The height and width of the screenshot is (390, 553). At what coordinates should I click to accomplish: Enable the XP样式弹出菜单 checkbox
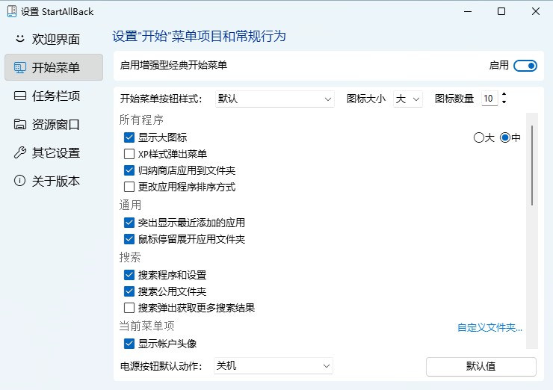129,154
